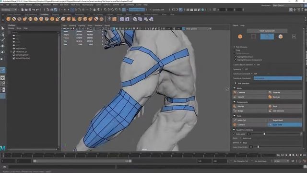Click the New Scene icon in the status line
Image resolution: width=307 pixels, height=173 pixels.
click(23, 10)
